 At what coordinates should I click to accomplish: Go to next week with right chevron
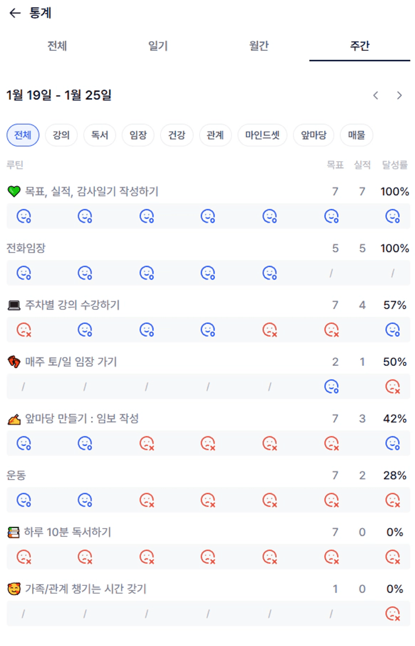(x=399, y=95)
